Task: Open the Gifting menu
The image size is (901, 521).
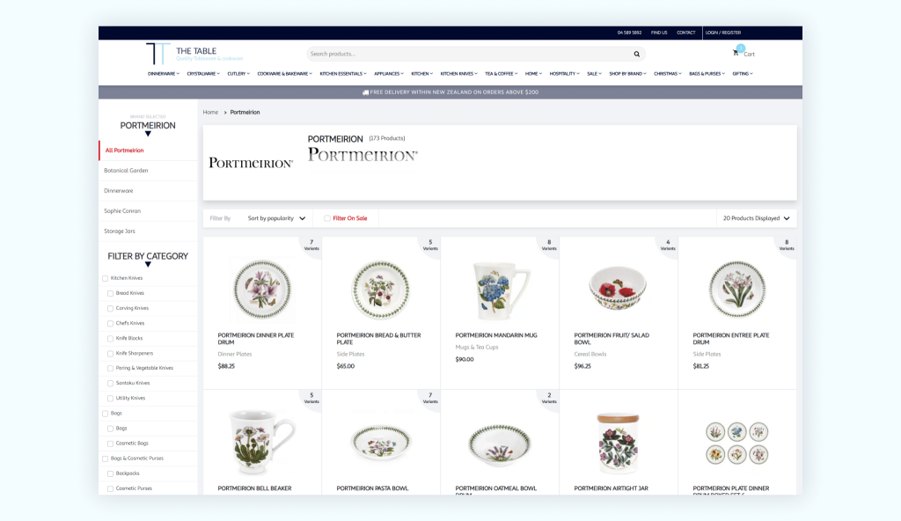Action: click(x=743, y=74)
